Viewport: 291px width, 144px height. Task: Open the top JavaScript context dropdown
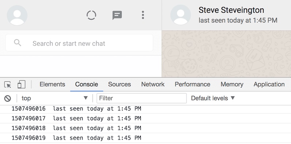tap(54, 98)
